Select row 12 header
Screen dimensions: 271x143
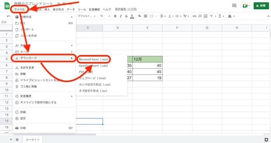tap(7, 102)
